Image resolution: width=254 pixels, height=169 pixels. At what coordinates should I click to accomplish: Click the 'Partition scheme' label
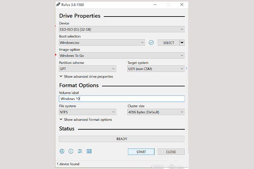(x=72, y=63)
